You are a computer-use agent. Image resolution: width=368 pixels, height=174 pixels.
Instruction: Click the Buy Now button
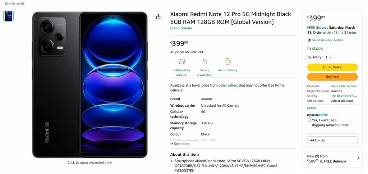(332, 77)
